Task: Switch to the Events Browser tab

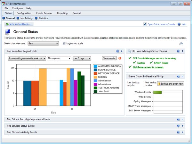Action: (44, 13)
